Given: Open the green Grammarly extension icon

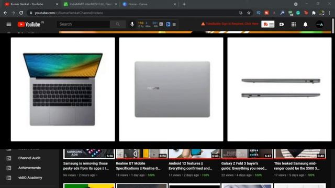Looking at the screenshot, I should tap(298, 13).
